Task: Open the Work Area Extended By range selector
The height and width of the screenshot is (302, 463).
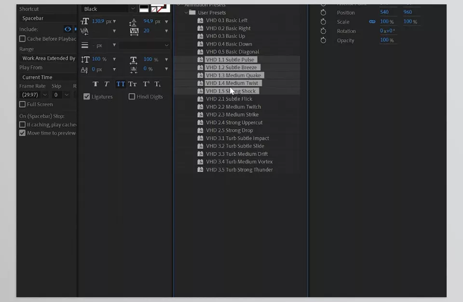Action: (x=48, y=58)
